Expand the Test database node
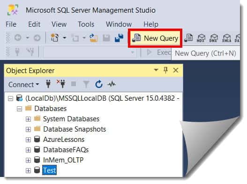247x184 pixels. 28,170
